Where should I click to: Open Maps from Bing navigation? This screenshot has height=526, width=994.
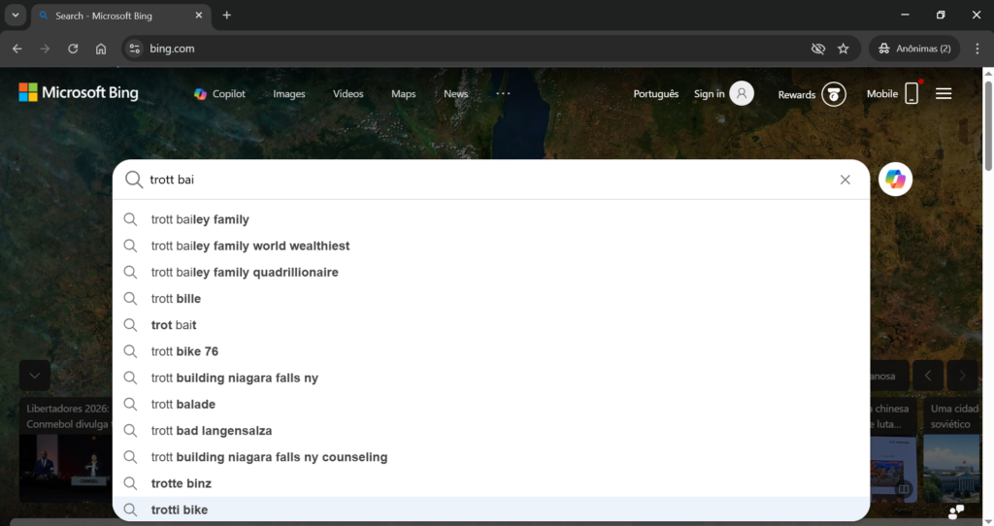[403, 94]
